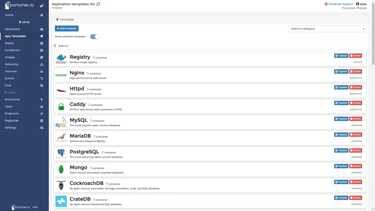Update the Mongo template
This screenshot has width=375, height=211.
[x=341, y=166]
